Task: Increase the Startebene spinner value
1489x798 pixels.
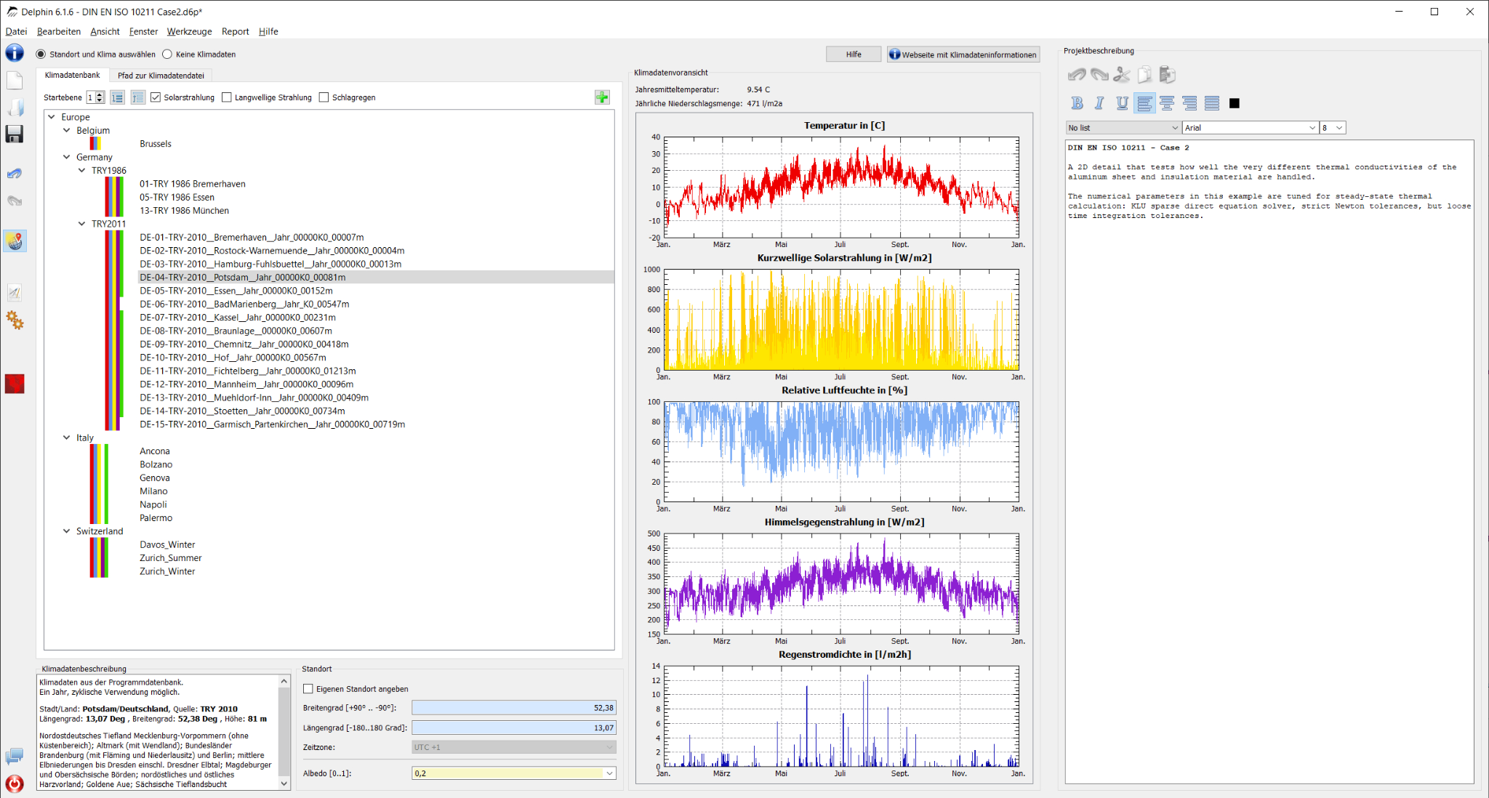Action: 100,94
